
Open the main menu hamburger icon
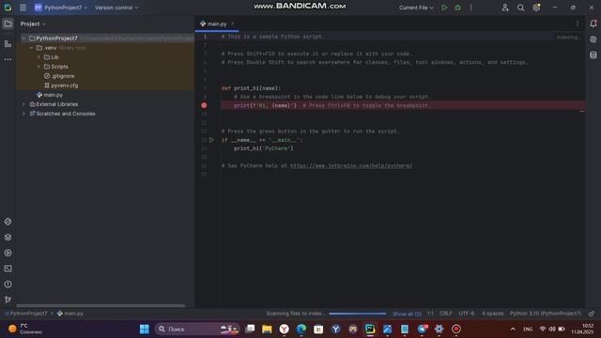tap(23, 8)
